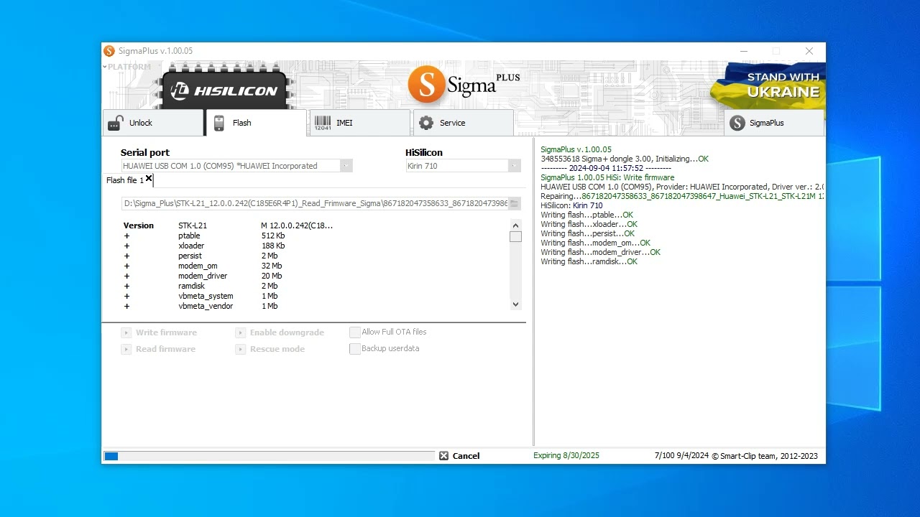Click the padlock Unlock icon
Screen dimensions: 920x517
tap(116, 124)
